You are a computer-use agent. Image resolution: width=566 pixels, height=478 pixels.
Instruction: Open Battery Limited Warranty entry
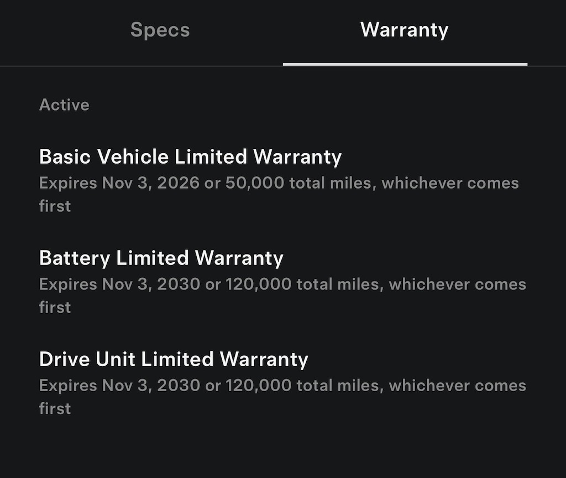(161, 258)
